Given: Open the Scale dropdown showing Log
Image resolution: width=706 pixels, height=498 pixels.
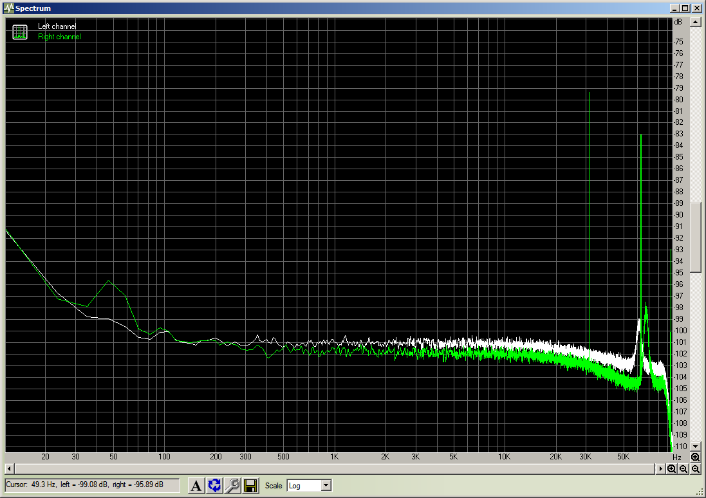Looking at the screenshot, I should [x=310, y=485].
